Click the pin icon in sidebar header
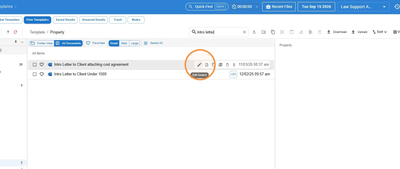This screenshot has height=169, width=400. click(16, 42)
